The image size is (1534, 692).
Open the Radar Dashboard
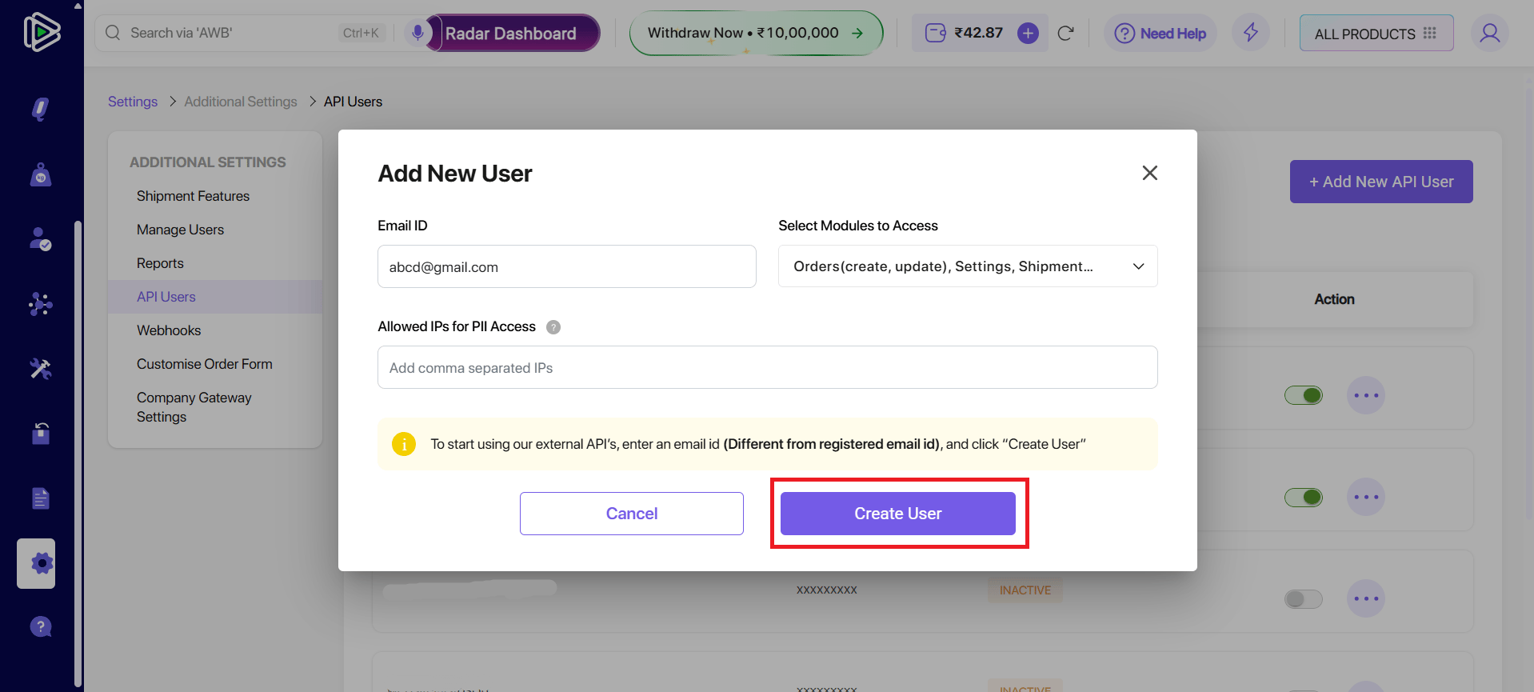(512, 33)
